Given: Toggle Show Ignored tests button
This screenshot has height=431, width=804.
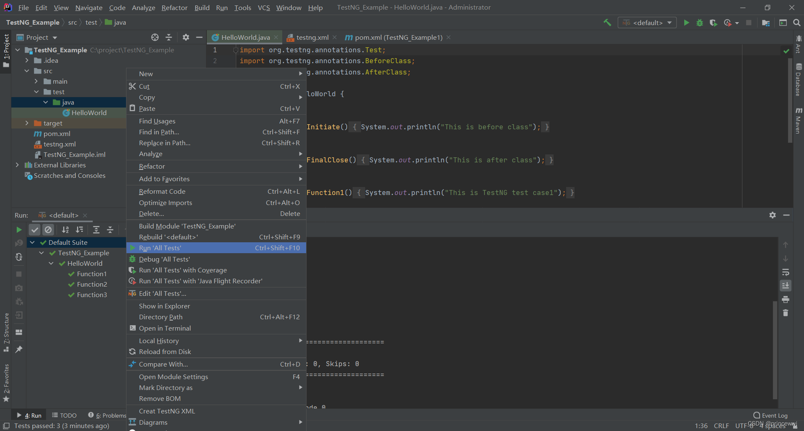Looking at the screenshot, I should (x=49, y=230).
